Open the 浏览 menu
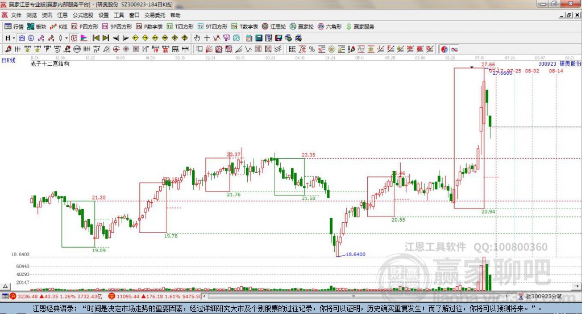This screenshot has width=582, height=314. click(32, 15)
